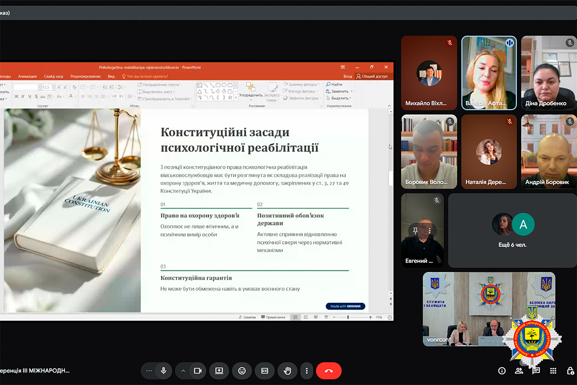The width and height of the screenshot is (577, 385).
Task: Click the Найти button in the ribbon
Action: click(x=336, y=84)
